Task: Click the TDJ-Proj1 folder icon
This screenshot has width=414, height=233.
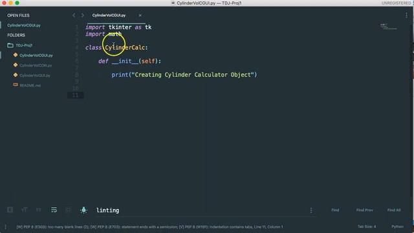Action: coord(10,45)
